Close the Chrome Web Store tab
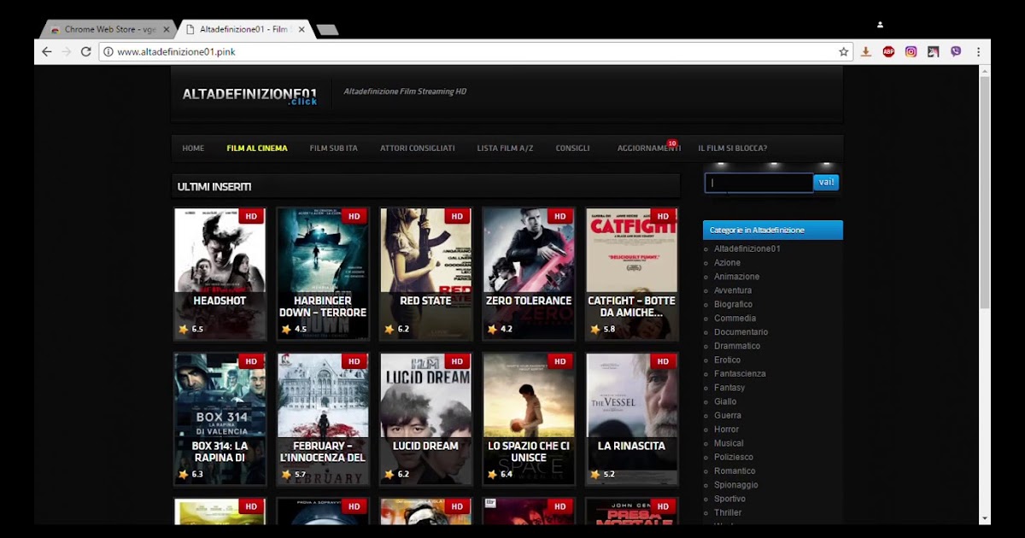 tap(167, 29)
